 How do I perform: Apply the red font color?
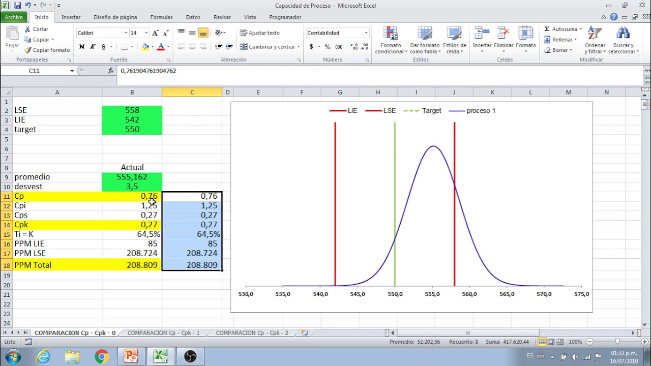point(161,47)
